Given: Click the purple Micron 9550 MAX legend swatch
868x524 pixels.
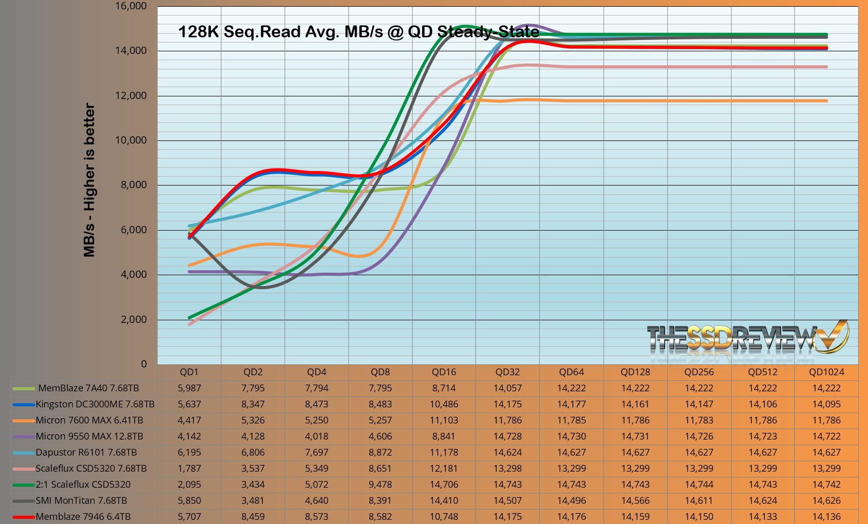Looking at the screenshot, I should click(x=23, y=436).
